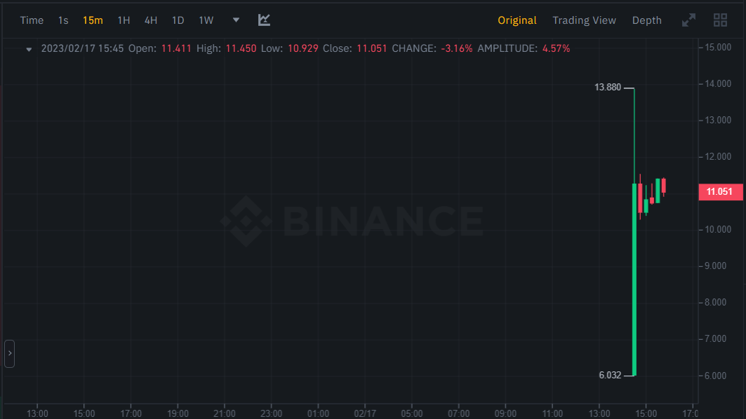746x419 pixels.
Task: Click the Low 10.929 value
Action: (x=302, y=48)
